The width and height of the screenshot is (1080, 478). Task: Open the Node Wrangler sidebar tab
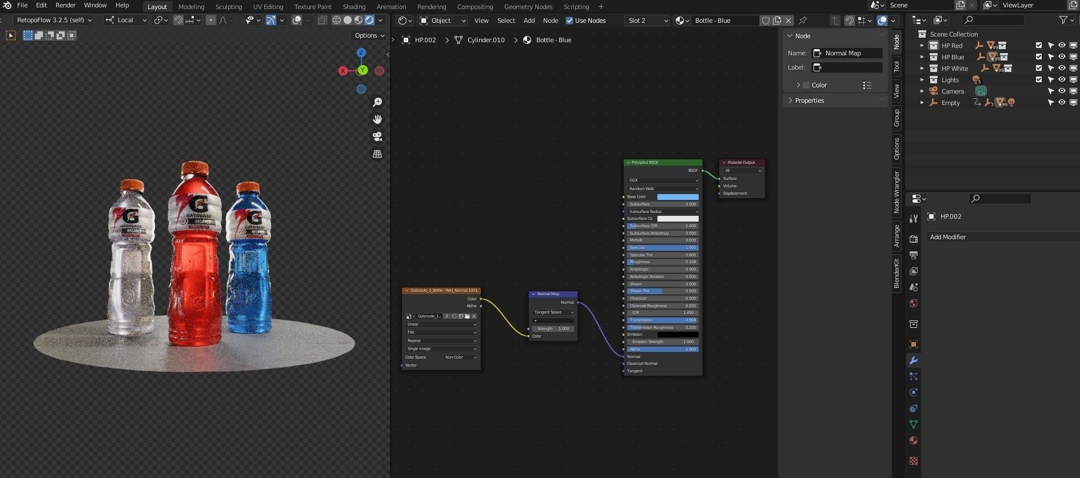pos(896,192)
